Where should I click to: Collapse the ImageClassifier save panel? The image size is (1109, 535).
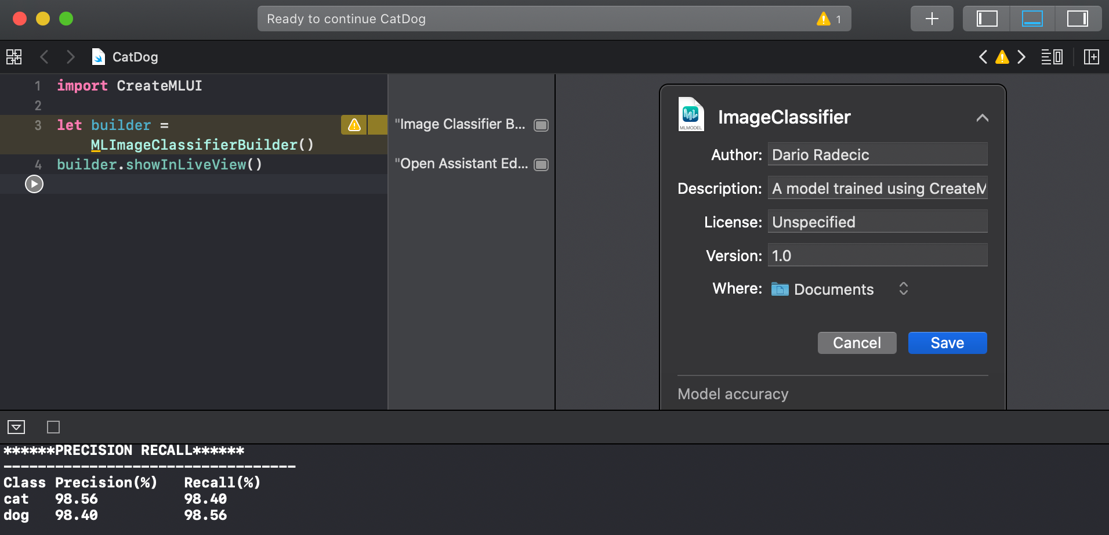982,118
